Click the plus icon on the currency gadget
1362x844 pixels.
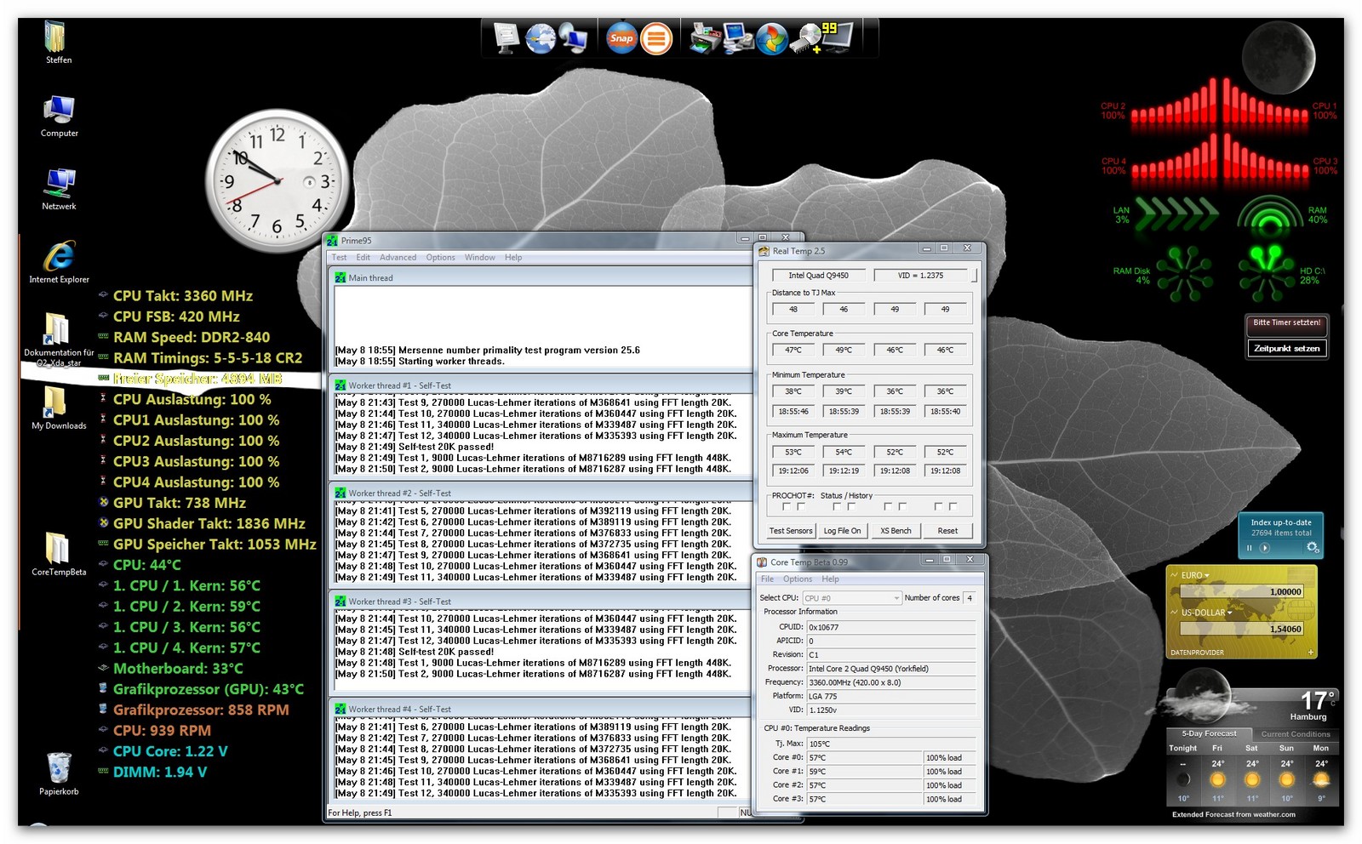point(1310,653)
